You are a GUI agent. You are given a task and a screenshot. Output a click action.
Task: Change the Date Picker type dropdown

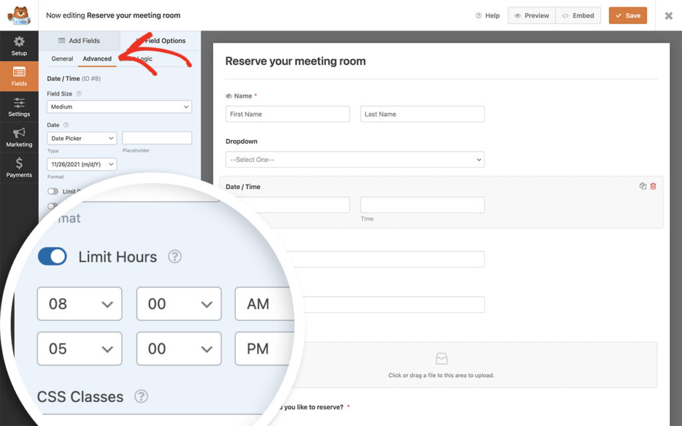coord(81,138)
